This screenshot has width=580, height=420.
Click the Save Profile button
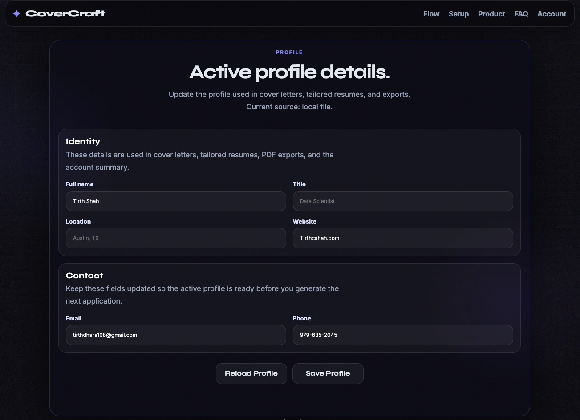coord(328,373)
